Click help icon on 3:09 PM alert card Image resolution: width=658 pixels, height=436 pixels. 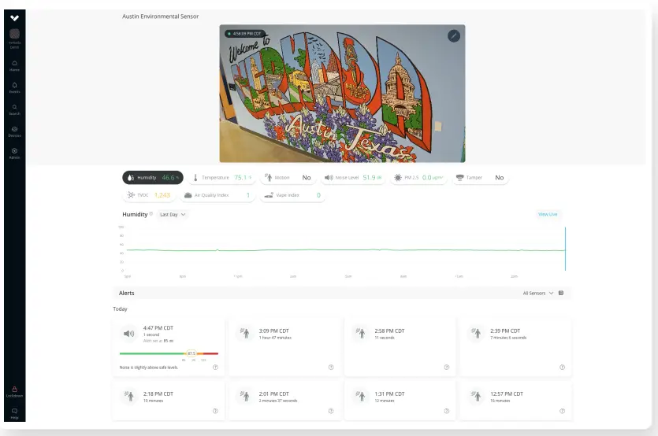coord(331,368)
